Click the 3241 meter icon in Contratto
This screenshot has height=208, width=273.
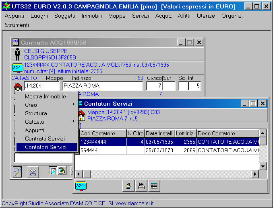click(x=17, y=67)
